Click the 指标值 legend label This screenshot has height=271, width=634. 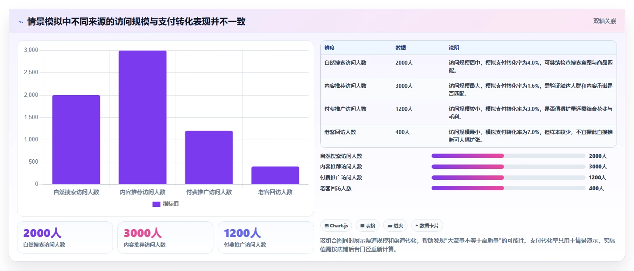tap(171, 204)
